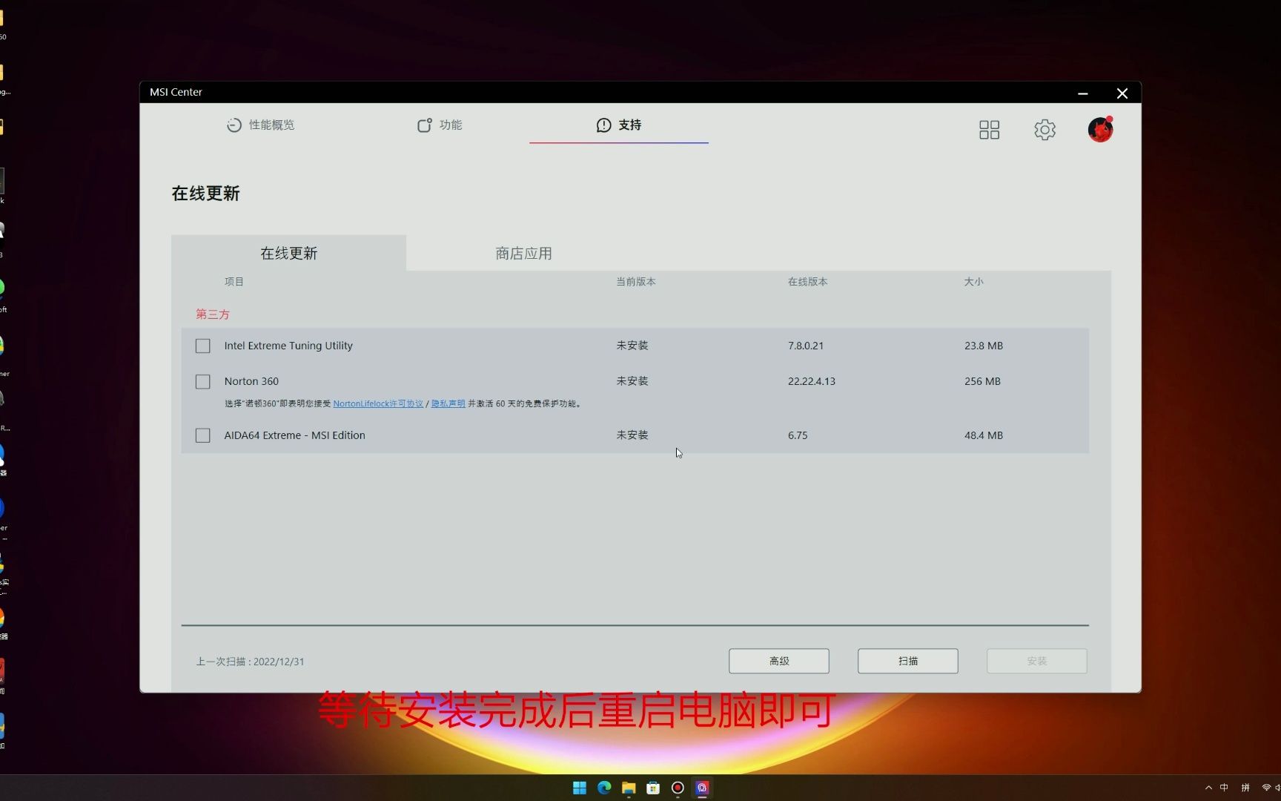Screen dimensions: 1281x801
Task: Click Norton 360 item name
Action: pyautogui.click(x=251, y=381)
